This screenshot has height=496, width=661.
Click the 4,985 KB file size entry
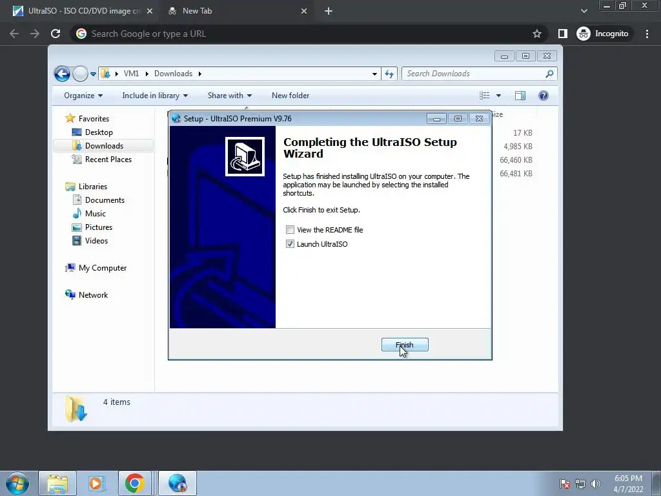coord(518,147)
